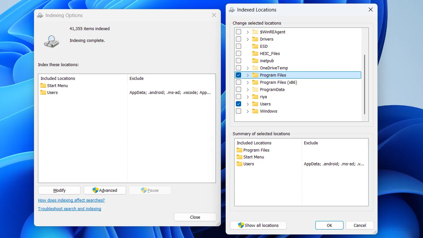Click the inetpub folder icon
Viewport: 423px width, 238px height.
[x=256, y=61]
